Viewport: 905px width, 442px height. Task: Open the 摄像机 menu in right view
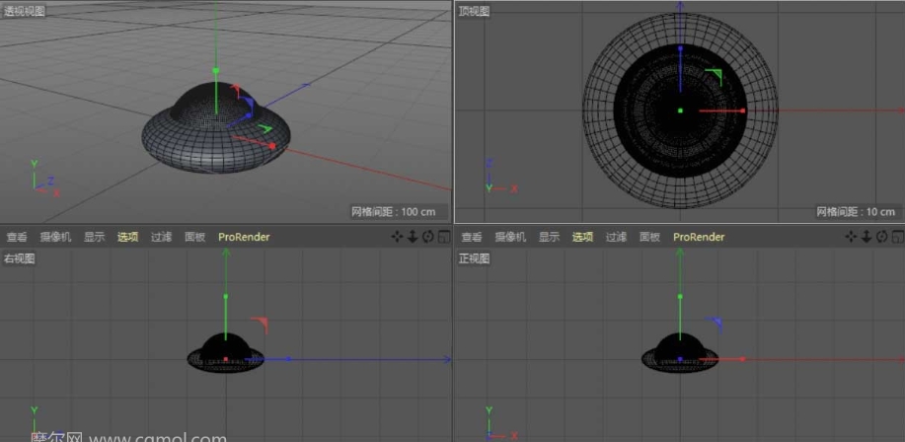(55, 237)
